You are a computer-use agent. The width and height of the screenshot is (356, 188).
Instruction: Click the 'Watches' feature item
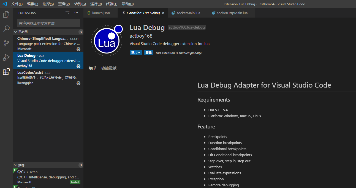pos(215,167)
